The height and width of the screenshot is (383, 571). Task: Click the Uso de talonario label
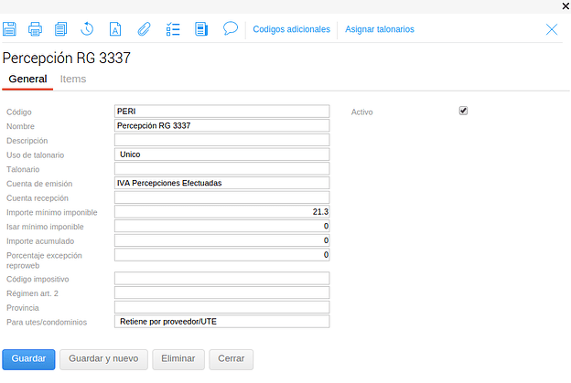(36, 155)
